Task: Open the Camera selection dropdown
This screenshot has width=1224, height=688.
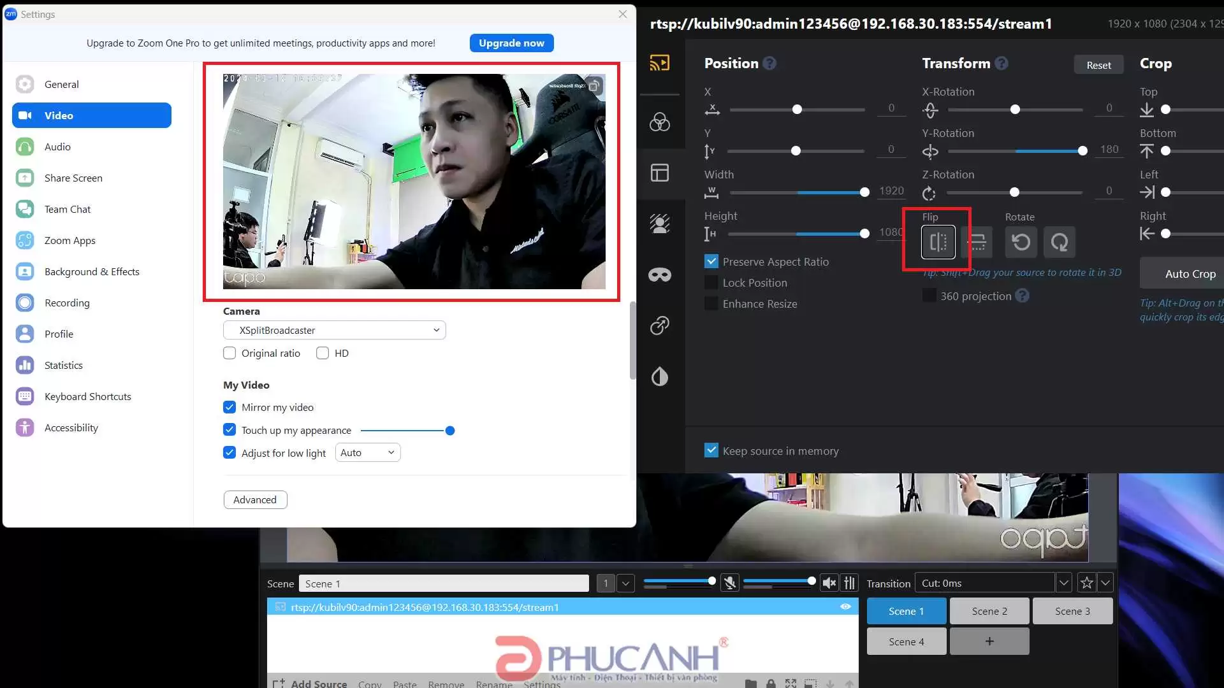Action: (x=334, y=330)
